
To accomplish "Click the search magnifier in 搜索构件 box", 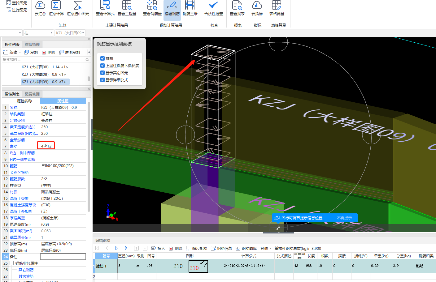I will 87,60.
